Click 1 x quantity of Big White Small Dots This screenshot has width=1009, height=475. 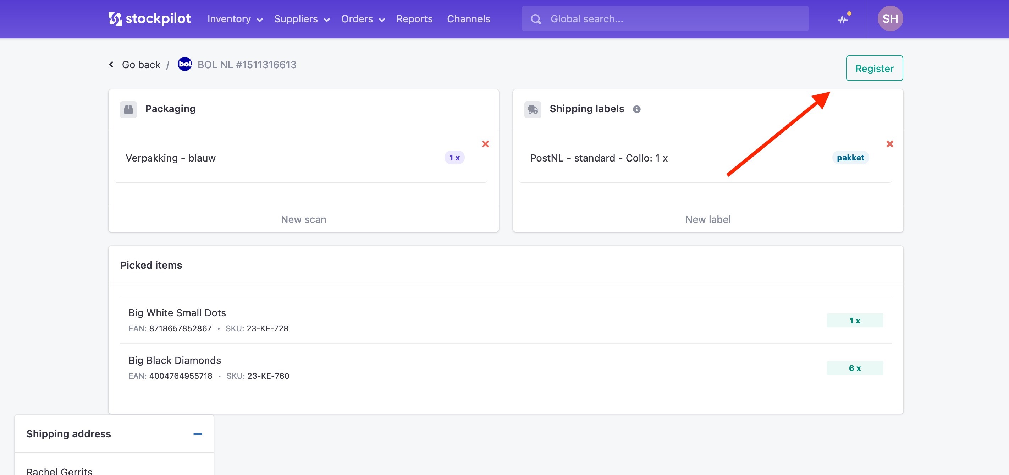[854, 320]
